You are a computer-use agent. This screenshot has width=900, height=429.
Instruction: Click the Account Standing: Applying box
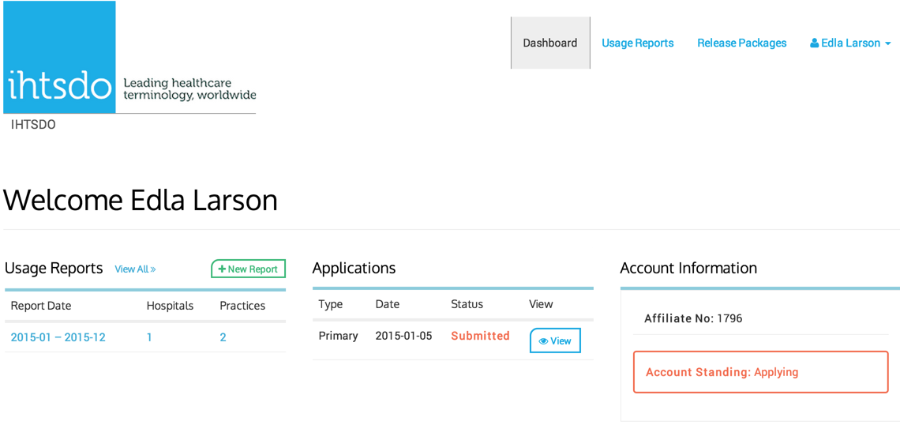[x=760, y=372]
